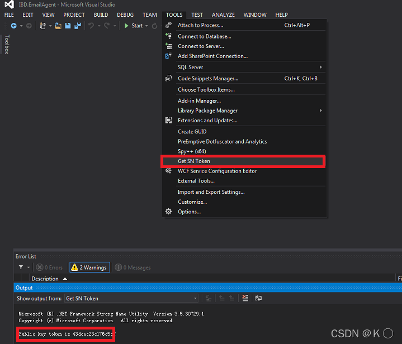
Task: Click the Navigate Backward arrow icon
Action: 13,26
